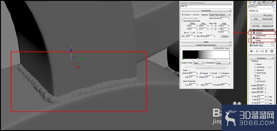This screenshot has width=277, height=131.
Task: Select the Texture radio button
Action: coord(183,15)
